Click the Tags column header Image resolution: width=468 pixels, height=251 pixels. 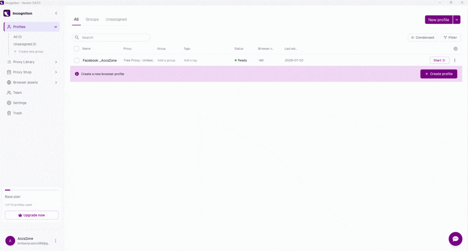coord(187,48)
